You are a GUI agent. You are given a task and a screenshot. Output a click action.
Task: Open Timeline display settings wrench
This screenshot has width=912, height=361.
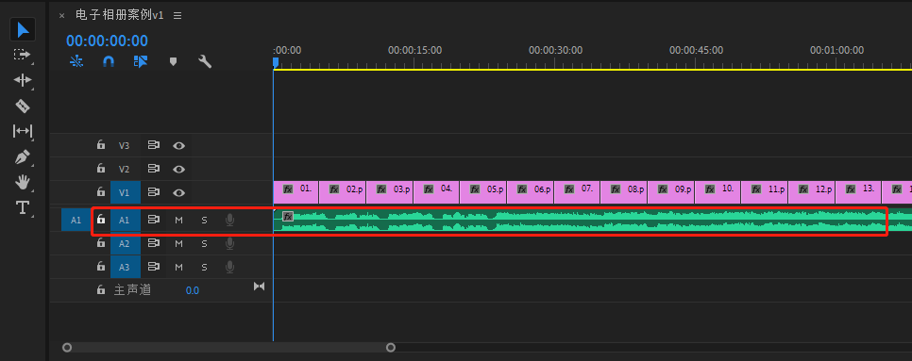point(205,61)
